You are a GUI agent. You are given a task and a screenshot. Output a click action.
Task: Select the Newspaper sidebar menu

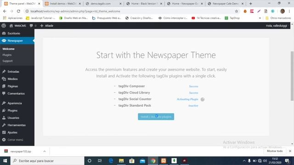pos(17,41)
